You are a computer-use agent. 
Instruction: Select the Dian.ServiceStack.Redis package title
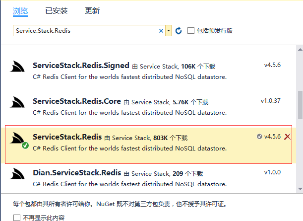tap(77, 173)
